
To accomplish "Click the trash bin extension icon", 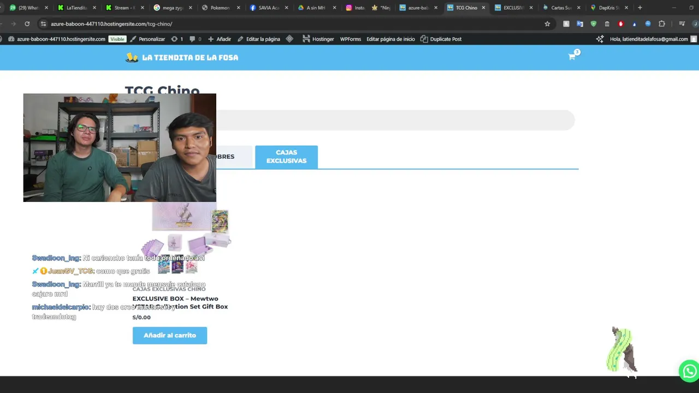I will (x=607, y=24).
